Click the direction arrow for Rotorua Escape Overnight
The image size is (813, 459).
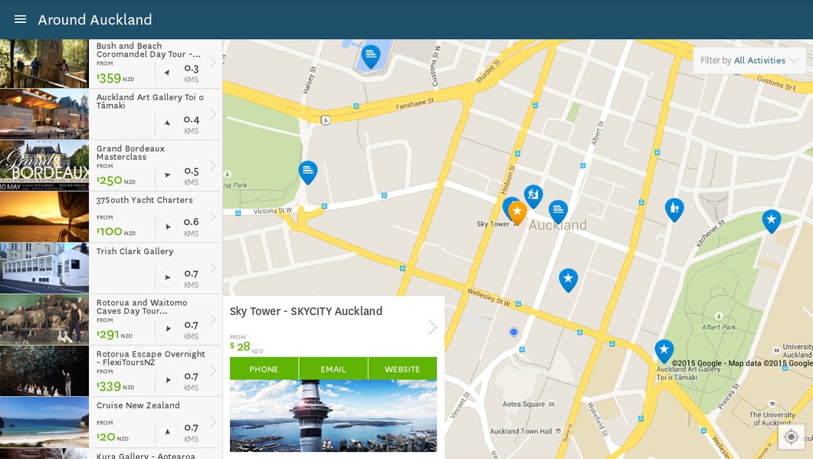pyautogui.click(x=167, y=380)
